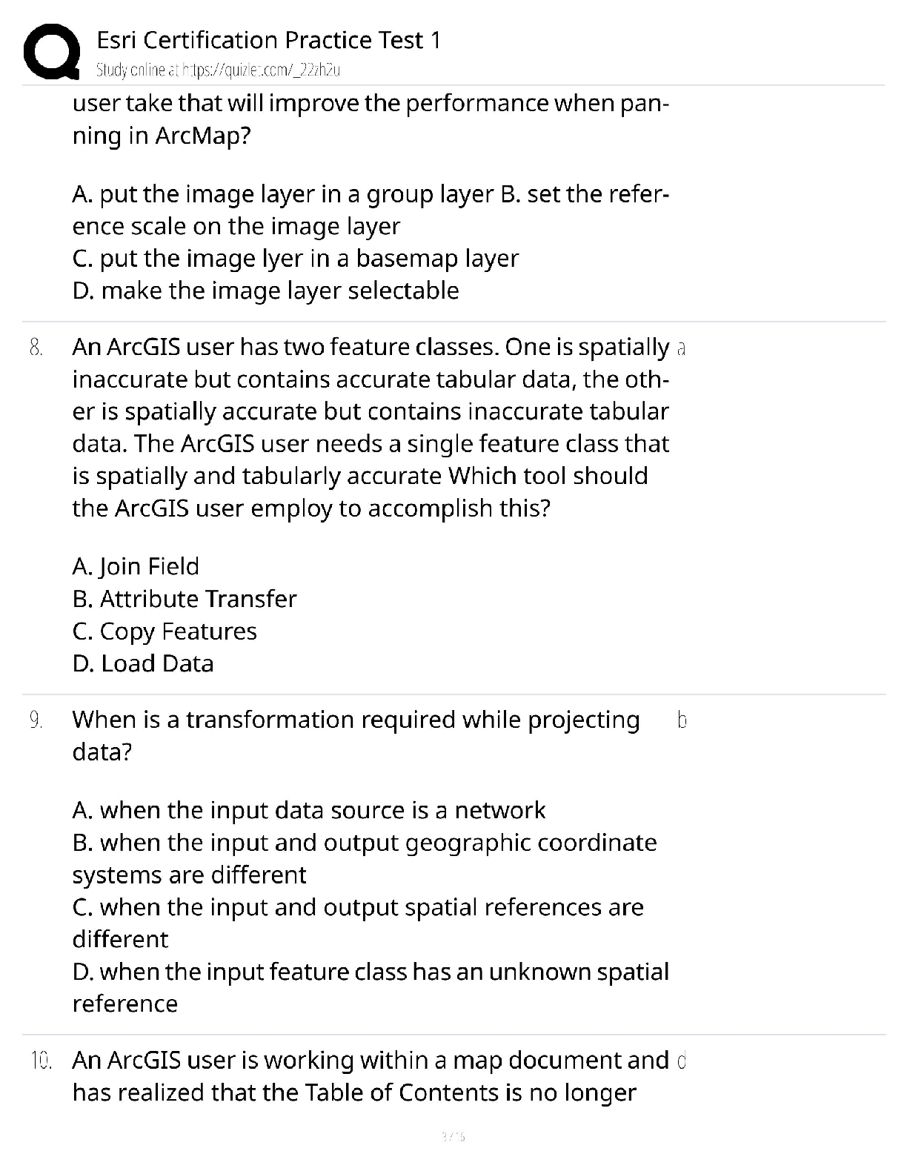Screen dimensions: 907x1174
Task: Select option A. when input is a network
Action: [x=309, y=810]
